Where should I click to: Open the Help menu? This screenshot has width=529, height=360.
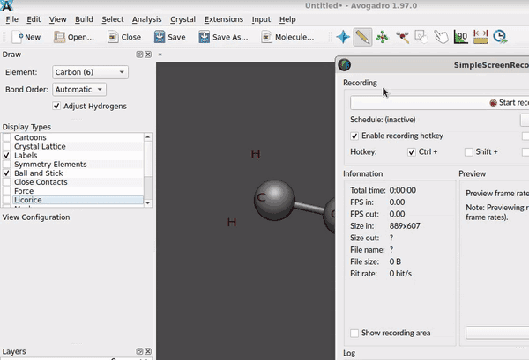click(287, 19)
